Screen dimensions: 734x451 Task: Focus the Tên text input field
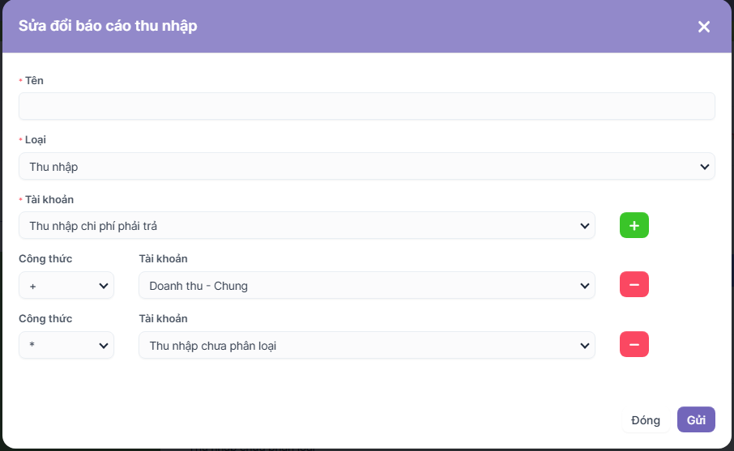366,106
